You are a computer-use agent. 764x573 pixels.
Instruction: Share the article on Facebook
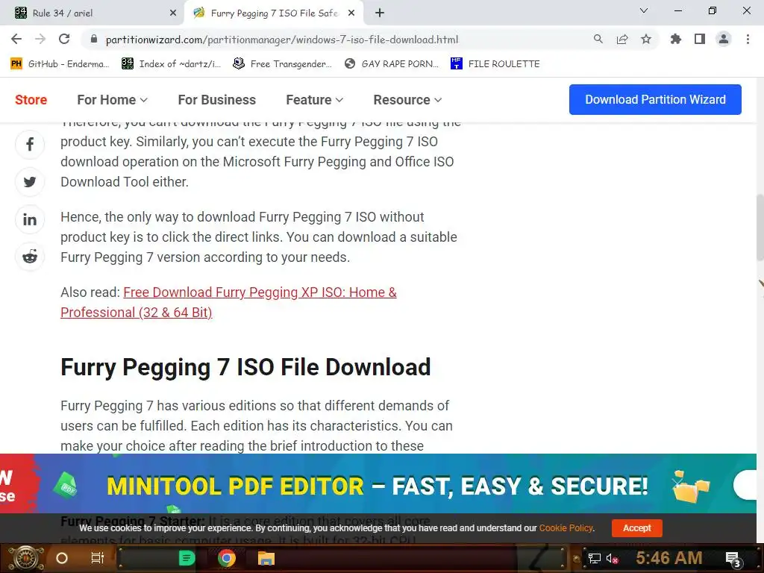coord(30,144)
